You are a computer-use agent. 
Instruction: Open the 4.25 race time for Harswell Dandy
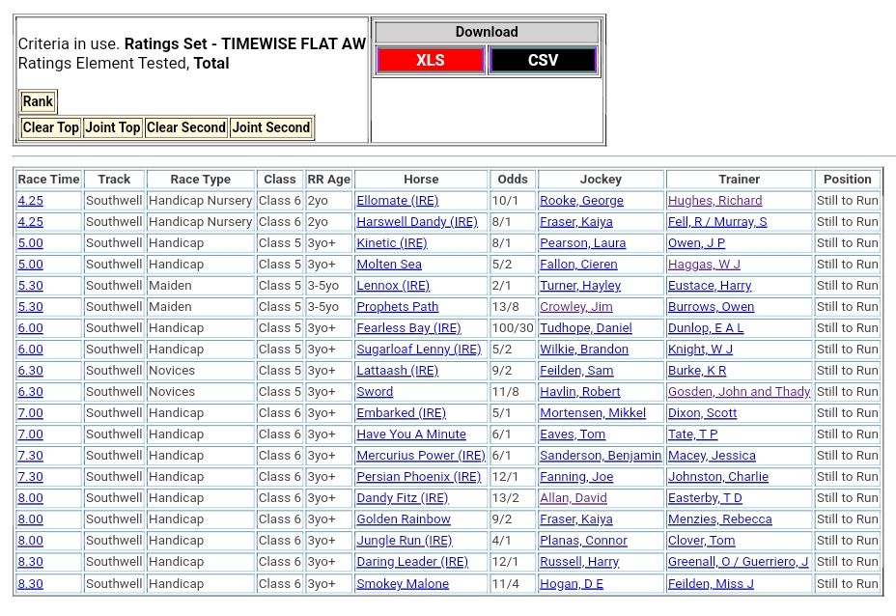[x=30, y=222]
